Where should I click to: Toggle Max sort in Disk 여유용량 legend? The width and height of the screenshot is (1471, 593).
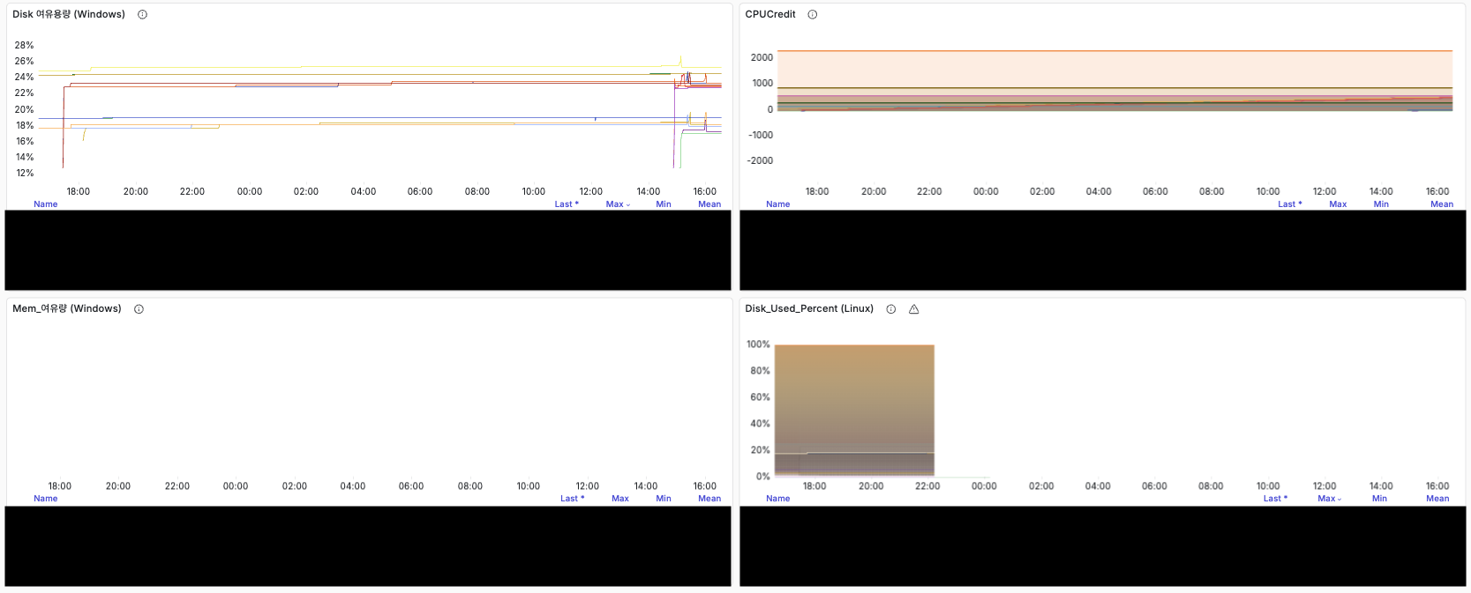click(617, 204)
